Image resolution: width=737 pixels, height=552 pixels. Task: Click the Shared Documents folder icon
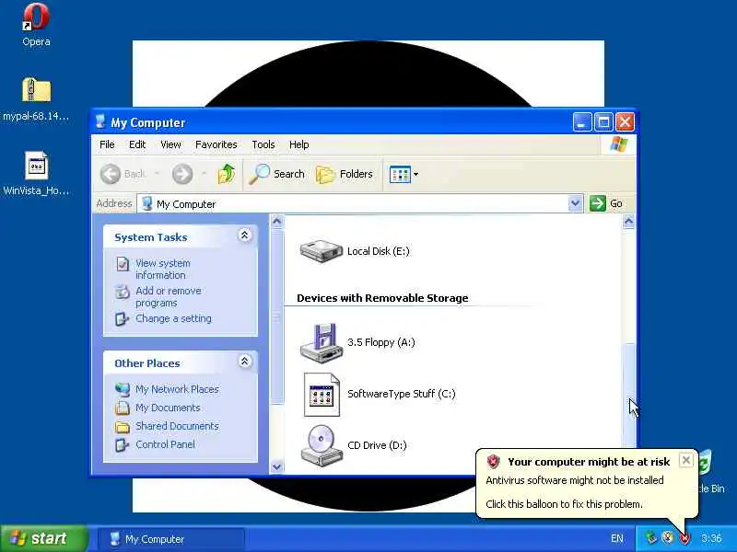tap(123, 426)
